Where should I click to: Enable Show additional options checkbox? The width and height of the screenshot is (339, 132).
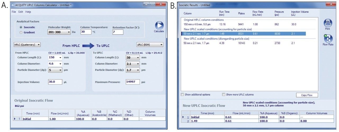click(x=182, y=95)
